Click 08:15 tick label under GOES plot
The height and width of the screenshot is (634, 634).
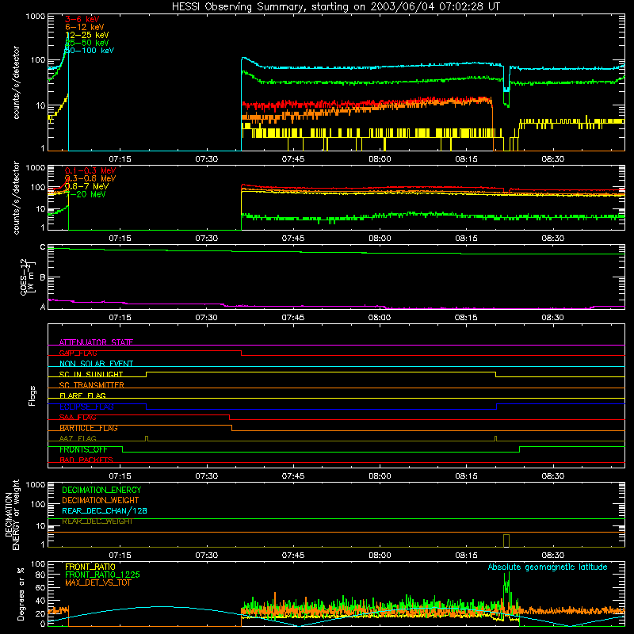point(466,318)
